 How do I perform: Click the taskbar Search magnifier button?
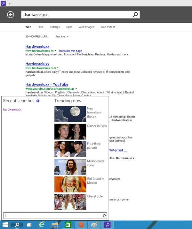click(17, 225)
